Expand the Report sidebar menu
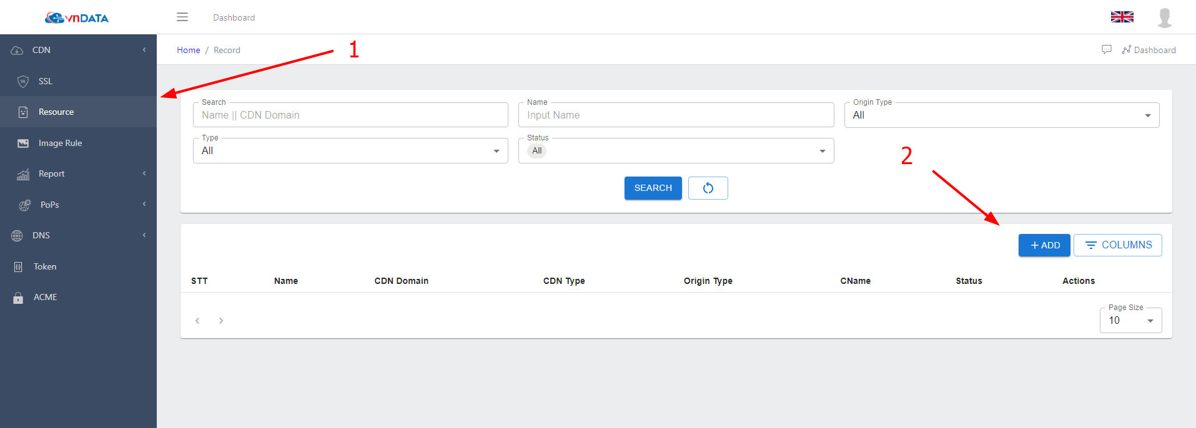1196x428 pixels. tap(52, 173)
